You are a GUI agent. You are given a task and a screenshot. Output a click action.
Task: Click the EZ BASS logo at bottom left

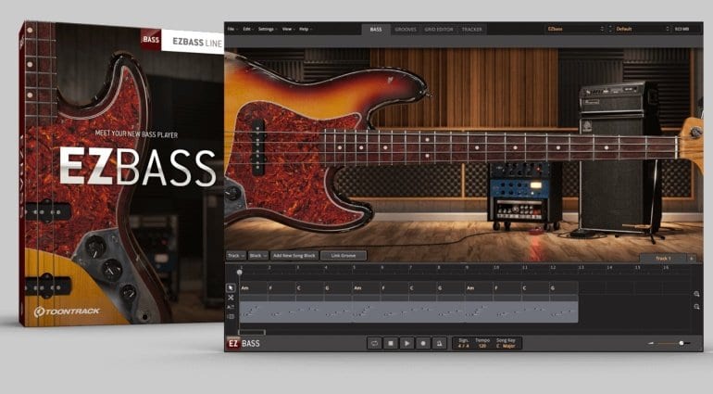(244, 343)
